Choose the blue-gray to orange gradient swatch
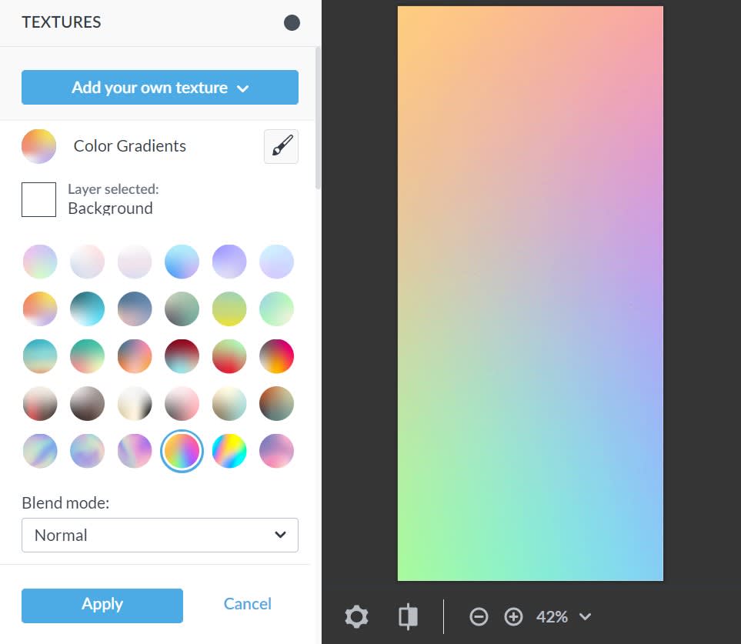The height and width of the screenshot is (644, 741). [135, 355]
